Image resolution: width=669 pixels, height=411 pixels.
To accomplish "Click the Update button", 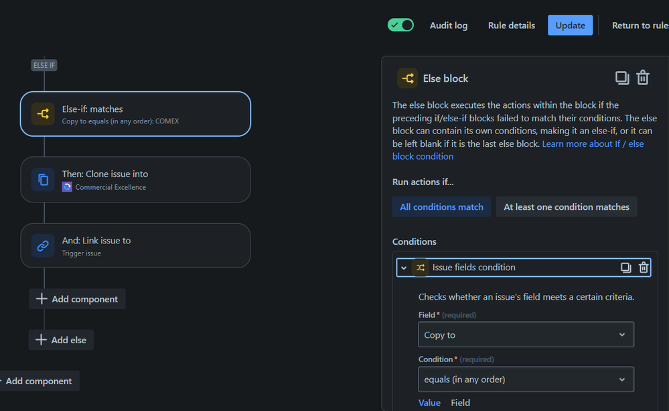I will point(570,25).
